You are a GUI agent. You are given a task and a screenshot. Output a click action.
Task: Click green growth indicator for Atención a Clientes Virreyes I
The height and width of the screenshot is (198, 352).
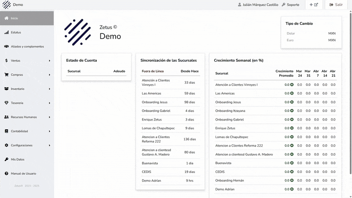tap(292, 84)
